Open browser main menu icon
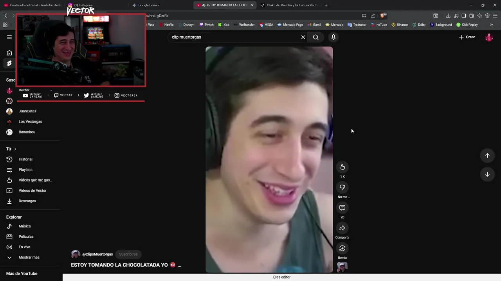 click(x=495, y=16)
